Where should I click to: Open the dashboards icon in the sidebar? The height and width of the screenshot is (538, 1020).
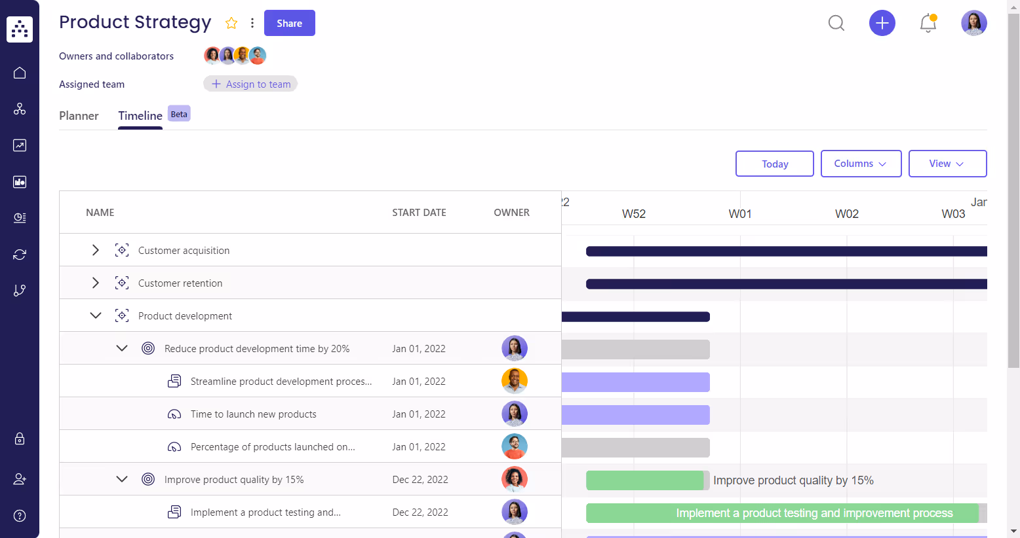click(x=19, y=181)
